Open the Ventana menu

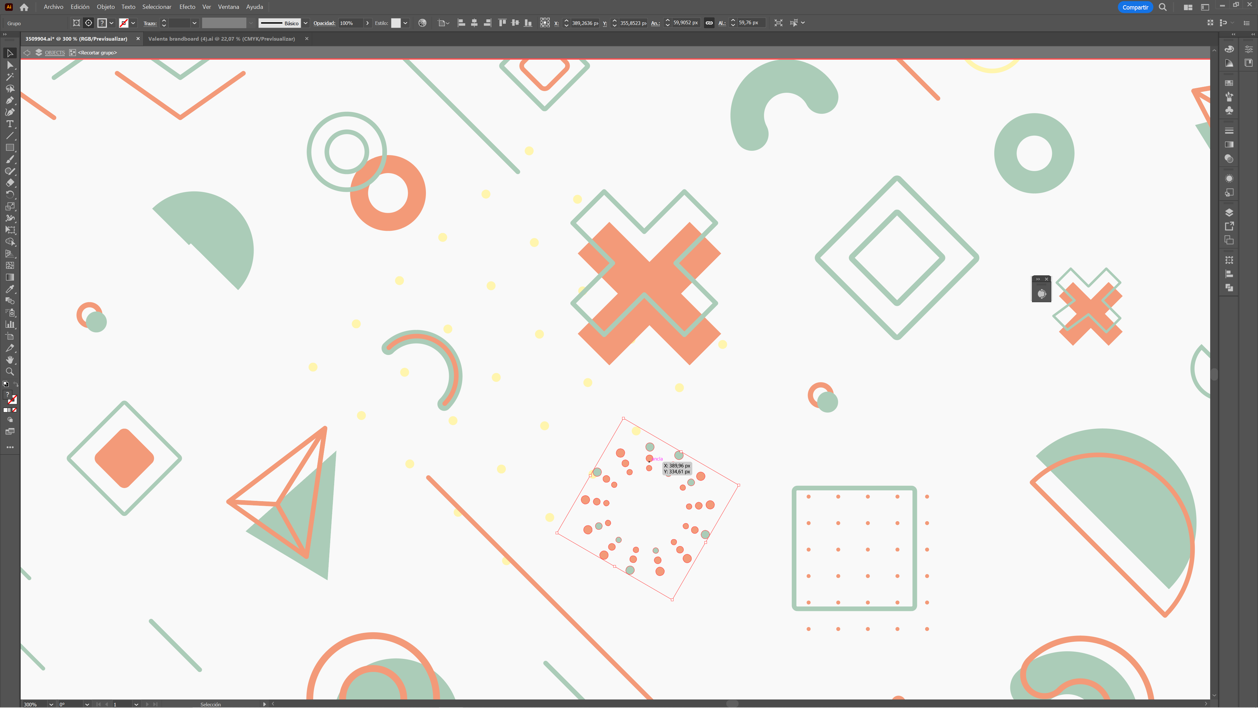tap(228, 7)
